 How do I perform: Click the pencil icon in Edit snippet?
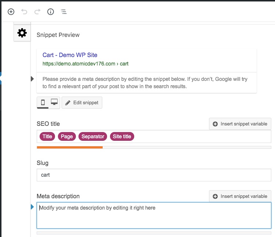click(68, 103)
